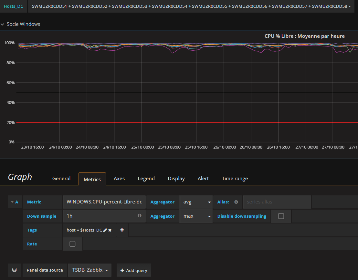358x280 pixels.
Task: Click the Socle Windows row title
Action: [23, 24]
